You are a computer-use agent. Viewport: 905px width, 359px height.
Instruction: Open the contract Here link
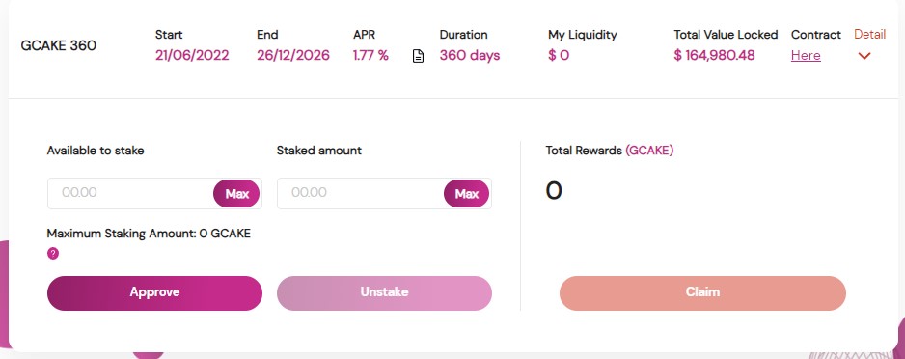806,55
